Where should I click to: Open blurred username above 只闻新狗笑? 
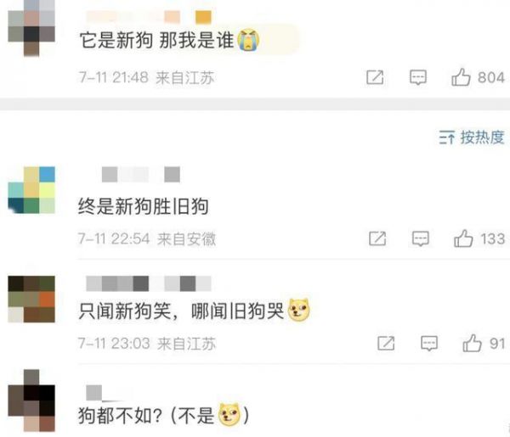(149, 283)
